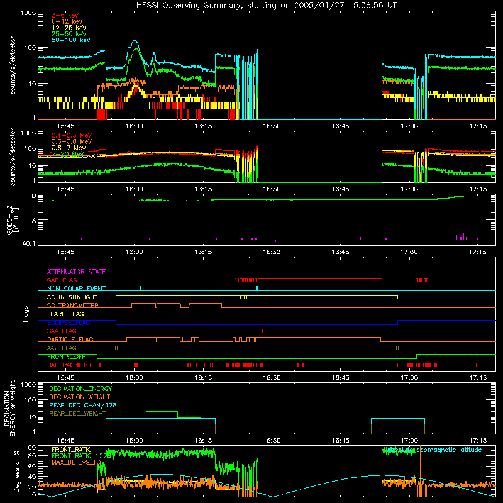Click the Degrees or % axis label
This screenshot has height=503, width=503.
16,471
